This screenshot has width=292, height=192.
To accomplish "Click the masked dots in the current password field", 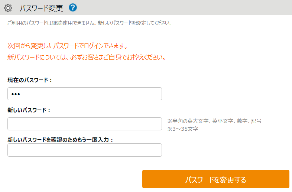I will tap(16, 94).
